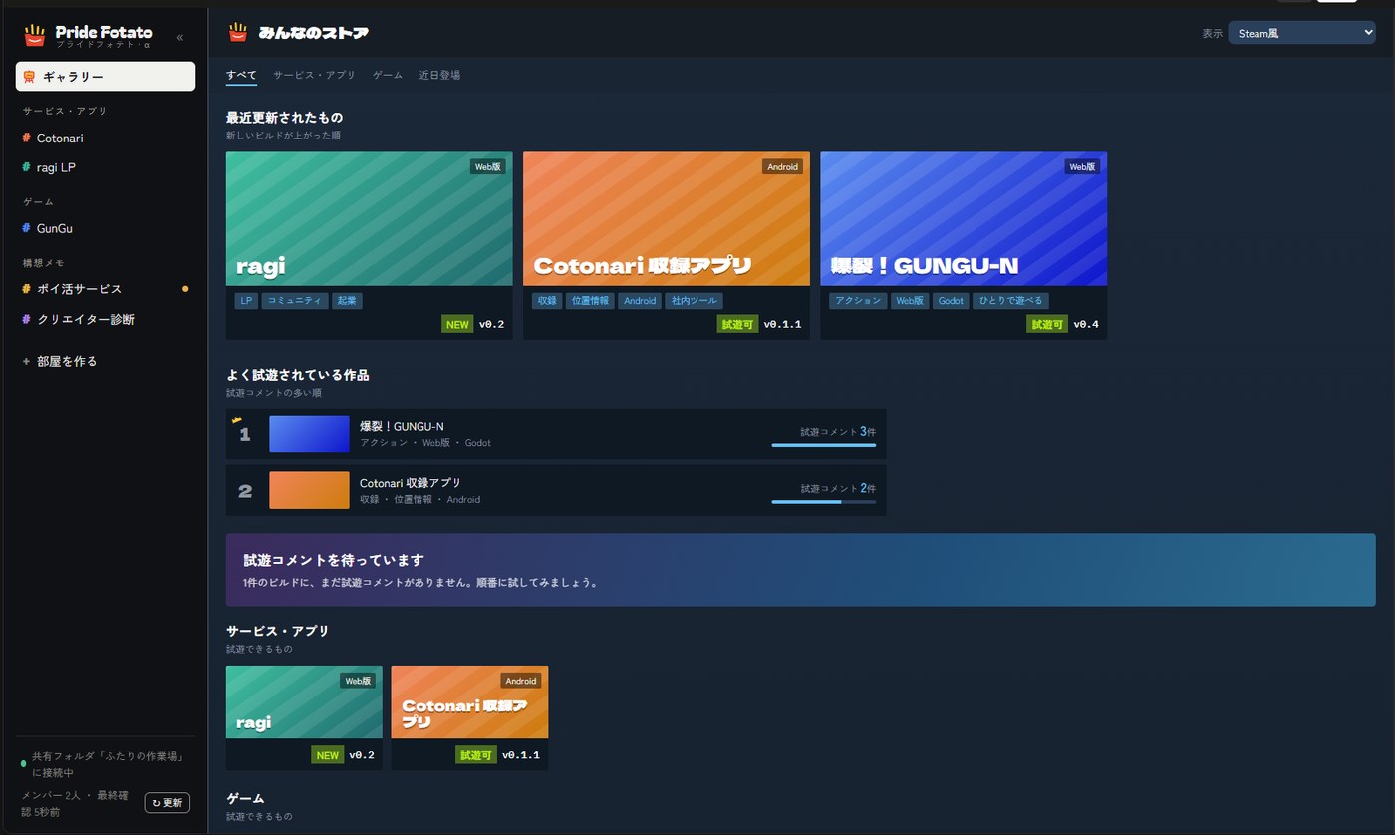Viewport: 1395px width, 835px height.
Task: Click the 更新 refresh button
Action: point(167,803)
